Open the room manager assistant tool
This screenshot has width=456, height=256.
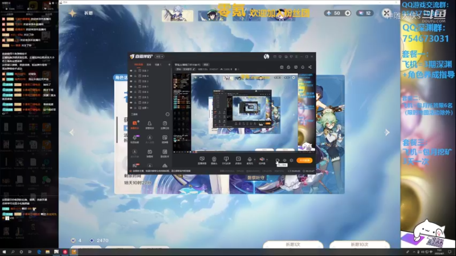[x=149, y=125]
